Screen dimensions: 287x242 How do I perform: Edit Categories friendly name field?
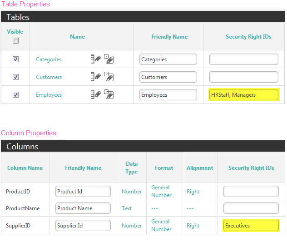[x=168, y=59]
